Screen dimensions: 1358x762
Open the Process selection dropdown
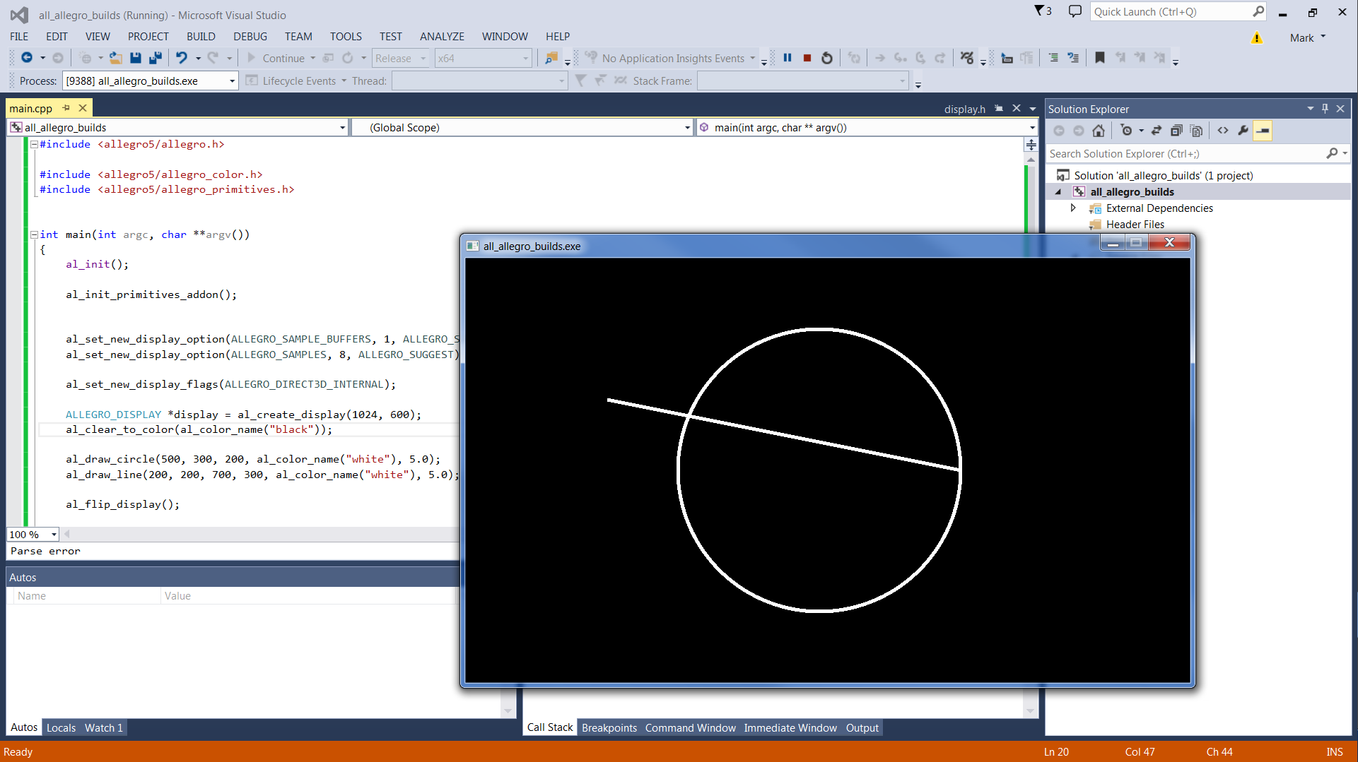point(232,81)
